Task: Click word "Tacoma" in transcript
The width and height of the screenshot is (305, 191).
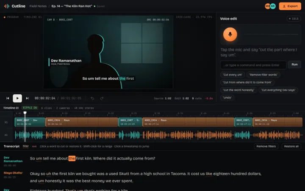Action: coord(178,174)
